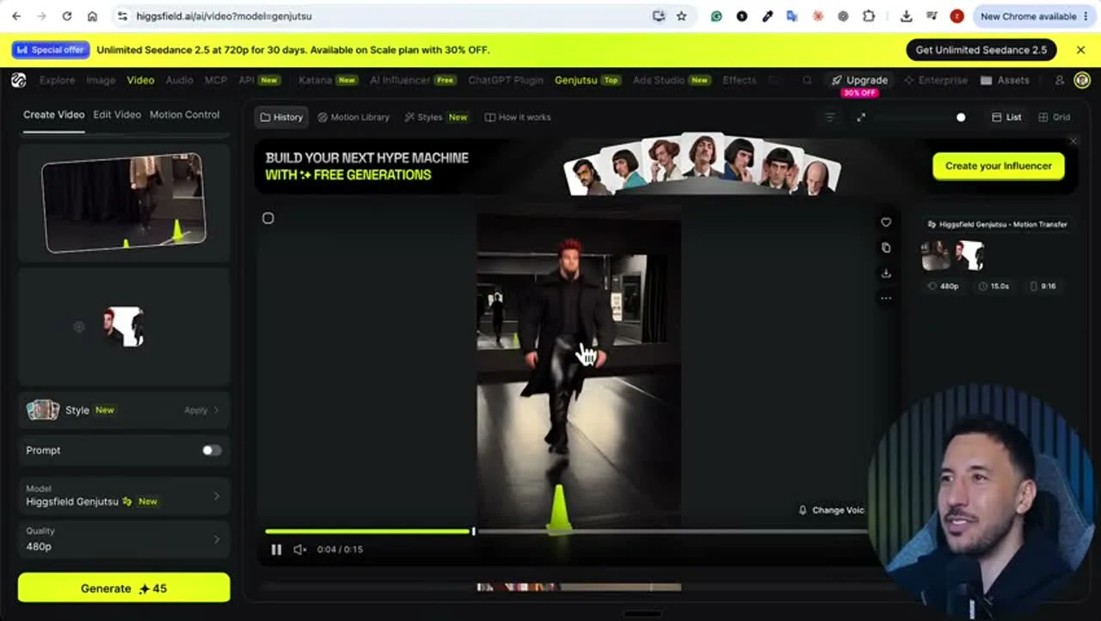The image size is (1101, 621).
Task: Click Create your Influencer button
Action: (x=999, y=166)
